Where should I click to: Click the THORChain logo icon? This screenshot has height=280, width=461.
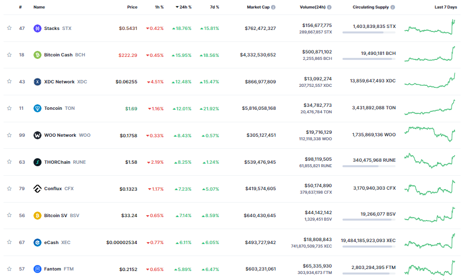[x=37, y=162]
